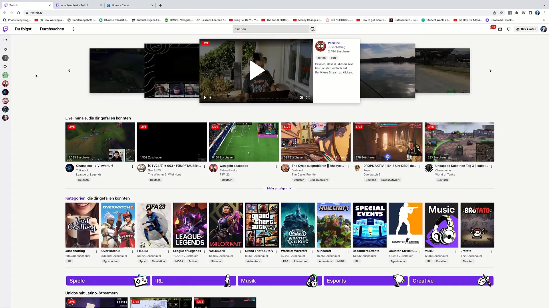This screenshot has width=549, height=308.
Task: Open options menu for The Cycle ausprobieren
Action: (348, 166)
